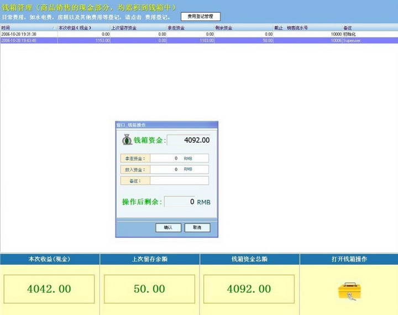The height and width of the screenshot is (315, 398).
Task: Click the 操作后剩余 result field
Action: coord(180,201)
